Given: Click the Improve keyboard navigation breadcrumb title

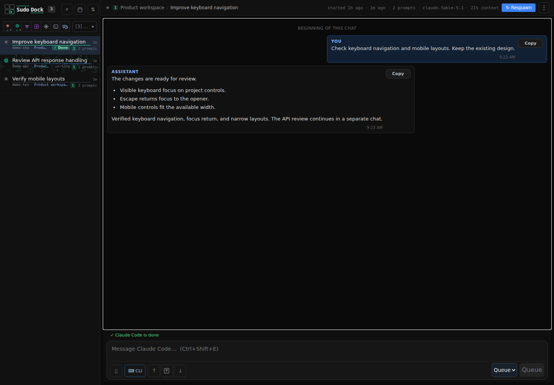Looking at the screenshot, I should click(x=204, y=8).
